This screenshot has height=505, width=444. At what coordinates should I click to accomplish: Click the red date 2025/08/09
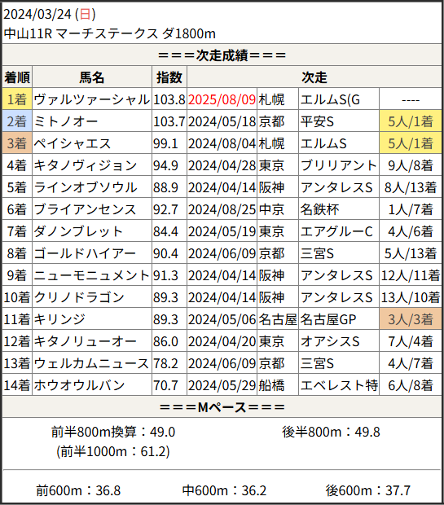[222, 99]
